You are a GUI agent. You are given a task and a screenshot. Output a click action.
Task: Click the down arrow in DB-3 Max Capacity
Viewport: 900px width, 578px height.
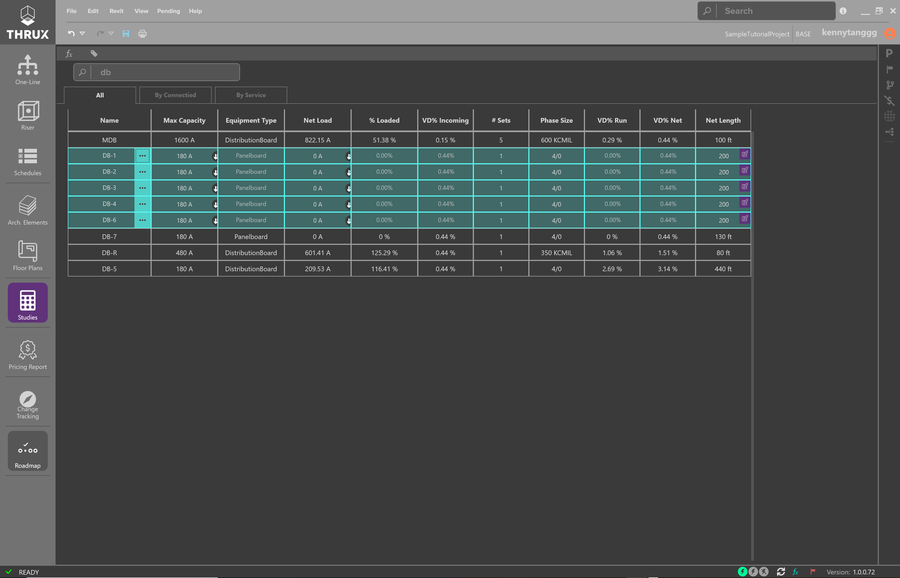215,189
